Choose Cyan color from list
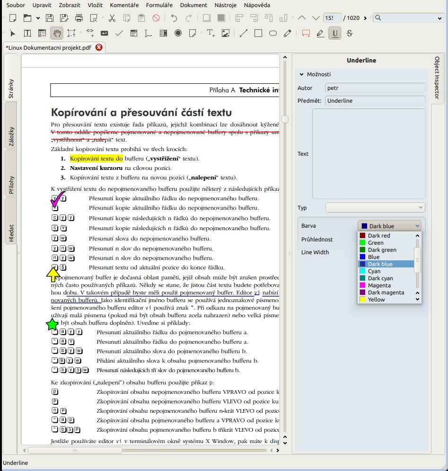 pos(387,271)
